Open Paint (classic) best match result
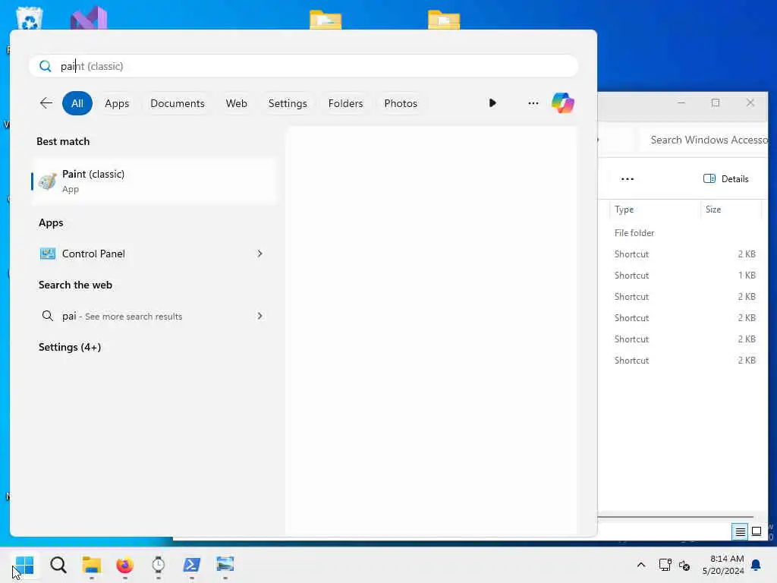Viewport: 777px width, 583px height. [153, 181]
